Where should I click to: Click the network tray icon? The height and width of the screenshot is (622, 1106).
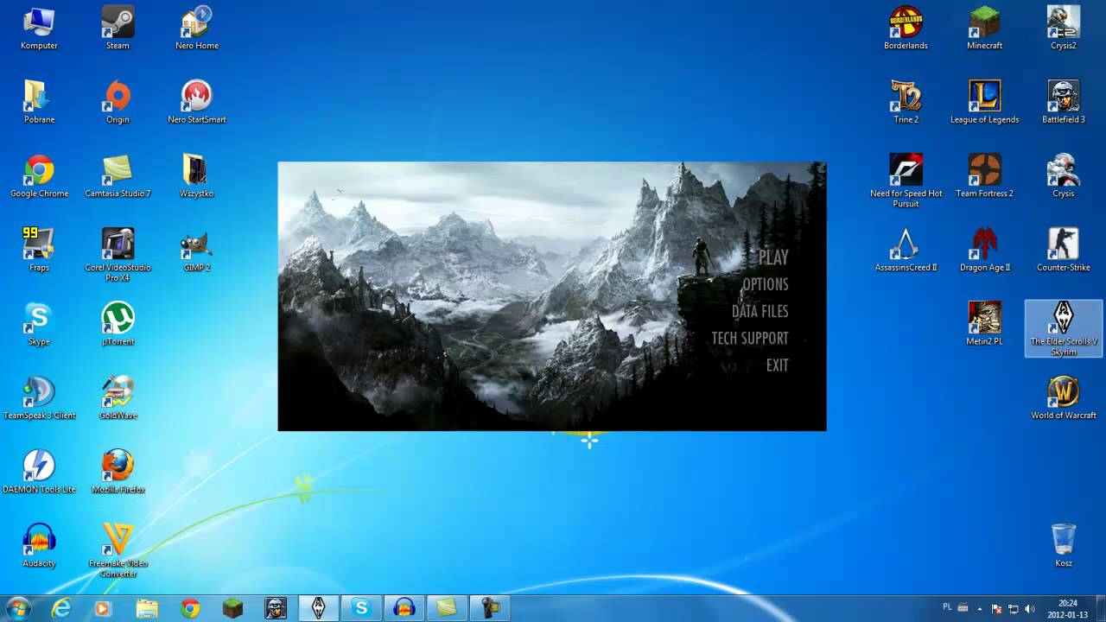point(1014,609)
